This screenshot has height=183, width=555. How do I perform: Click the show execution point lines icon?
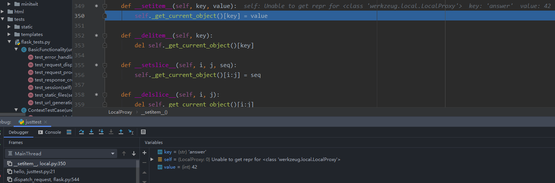(x=69, y=132)
